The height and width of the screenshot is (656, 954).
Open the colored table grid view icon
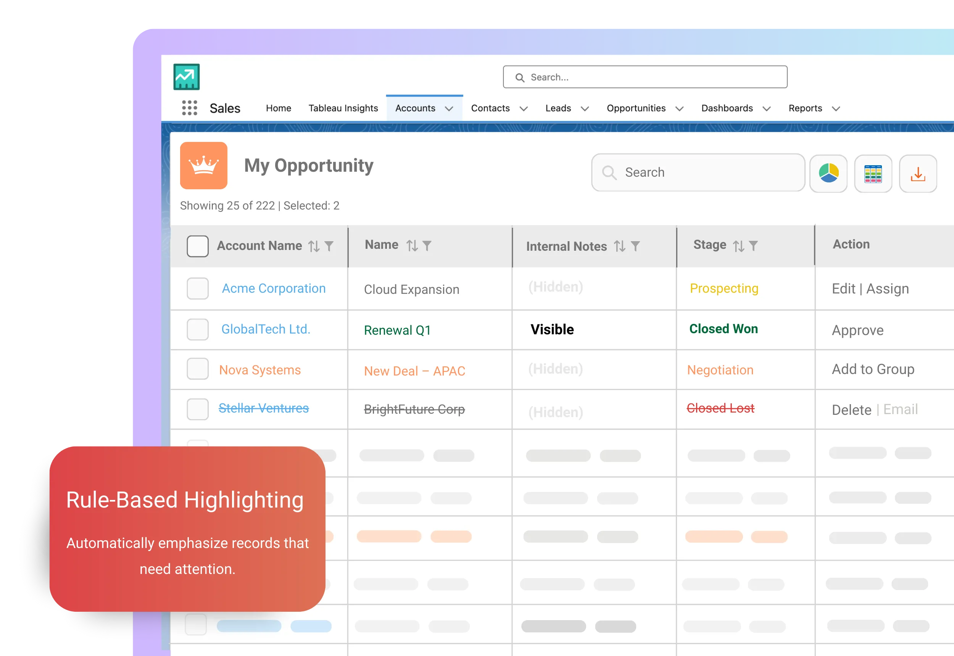click(873, 174)
